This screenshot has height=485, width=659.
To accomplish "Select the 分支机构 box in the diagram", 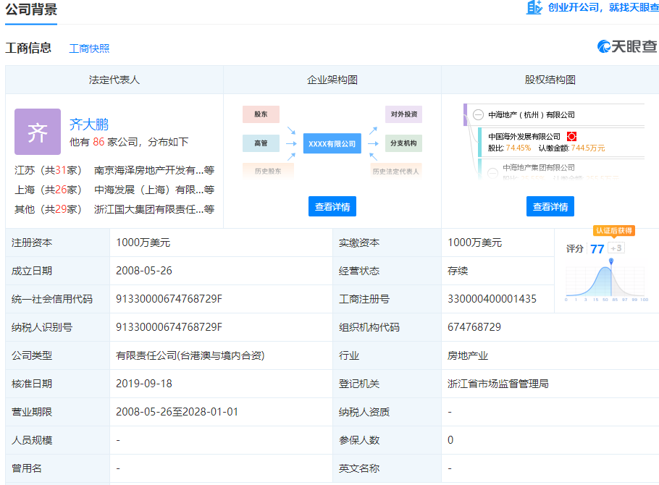I will [x=403, y=143].
